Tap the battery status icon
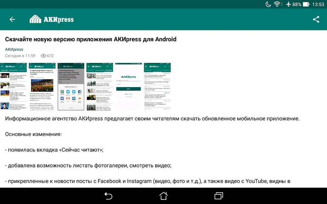 pyautogui.click(x=306, y=4)
